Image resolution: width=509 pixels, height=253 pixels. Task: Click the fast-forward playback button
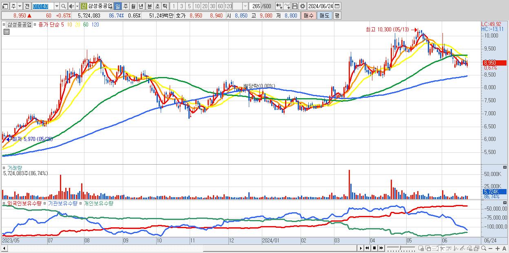pyautogui.click(x=381, y=248)
